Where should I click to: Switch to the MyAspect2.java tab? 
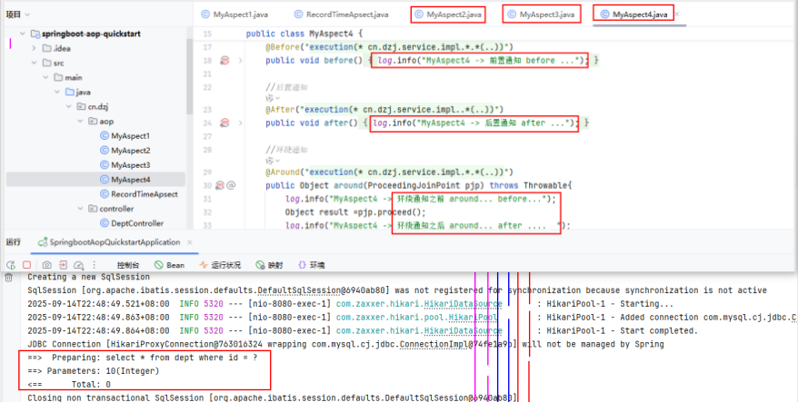[447, 15]
